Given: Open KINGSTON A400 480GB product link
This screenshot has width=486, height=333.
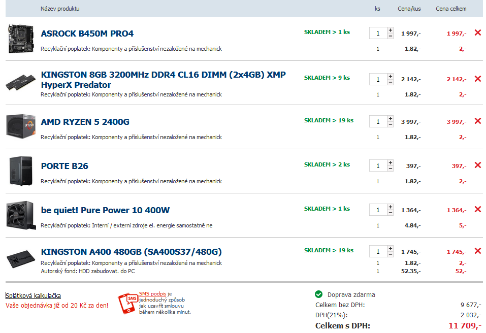Looking at the screenshot, I should (x=131, y=252).
